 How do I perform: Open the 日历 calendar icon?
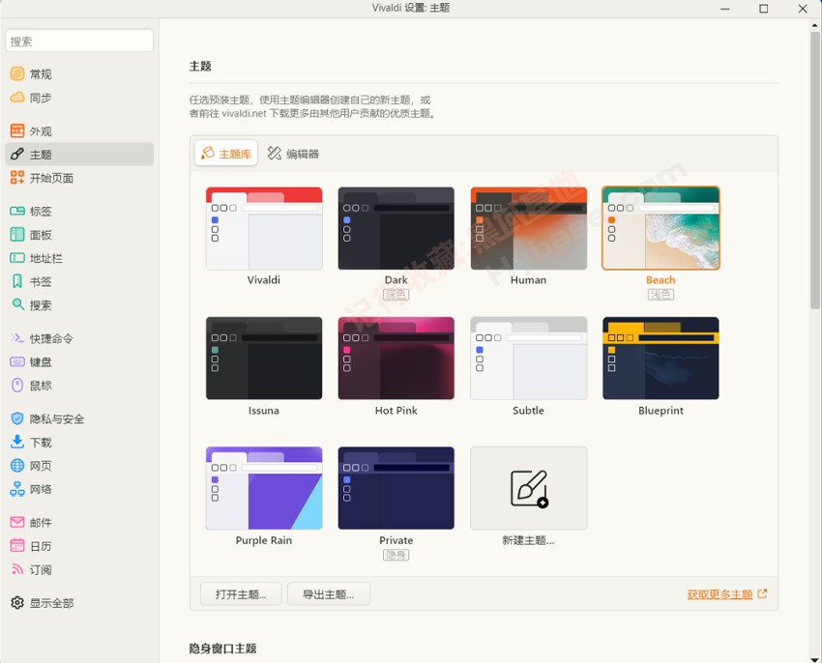click(x=17, y=546)
